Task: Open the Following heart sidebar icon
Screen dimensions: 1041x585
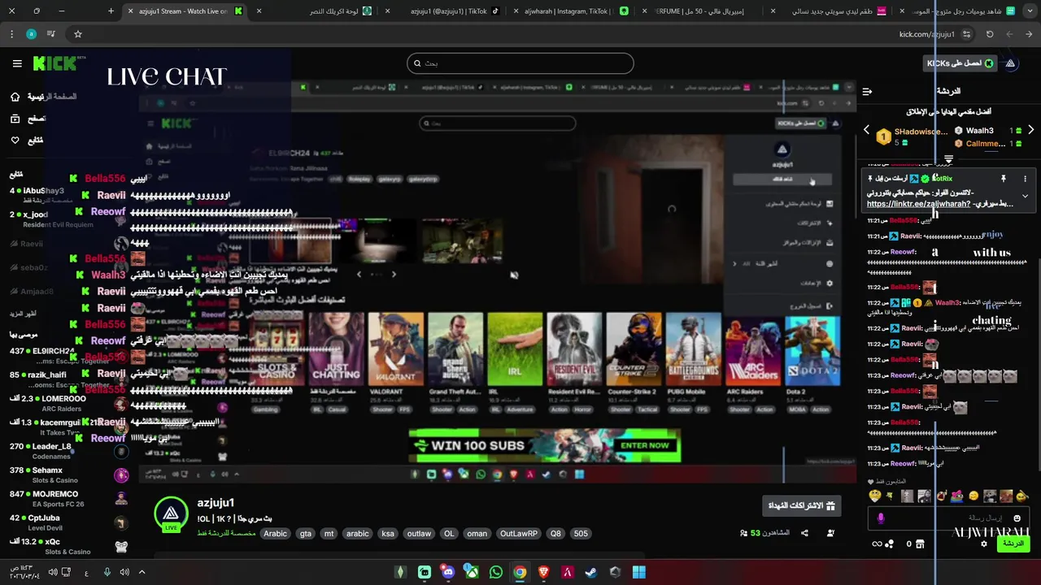Action: [15, 141]
